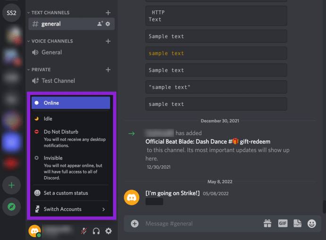Image resolution: width=326 pixels, height=240 pixels.
Task: Join the General voice channel
Action: coord(71,52)
